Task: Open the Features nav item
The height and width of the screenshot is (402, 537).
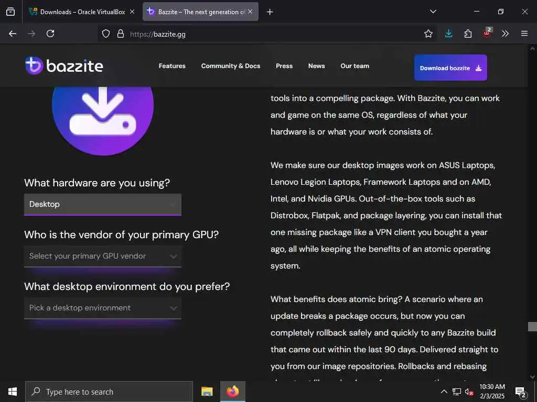Action: (172, 66)
